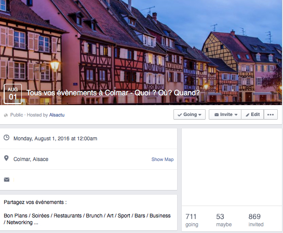View the 711 going guest list
The image size is (283, 233).
coord(192,220)
